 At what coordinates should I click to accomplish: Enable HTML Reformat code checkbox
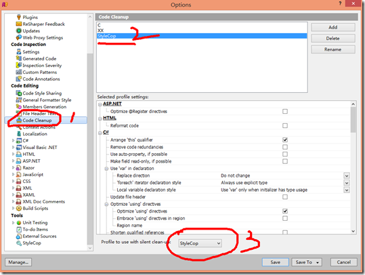(x=285, y=125)
